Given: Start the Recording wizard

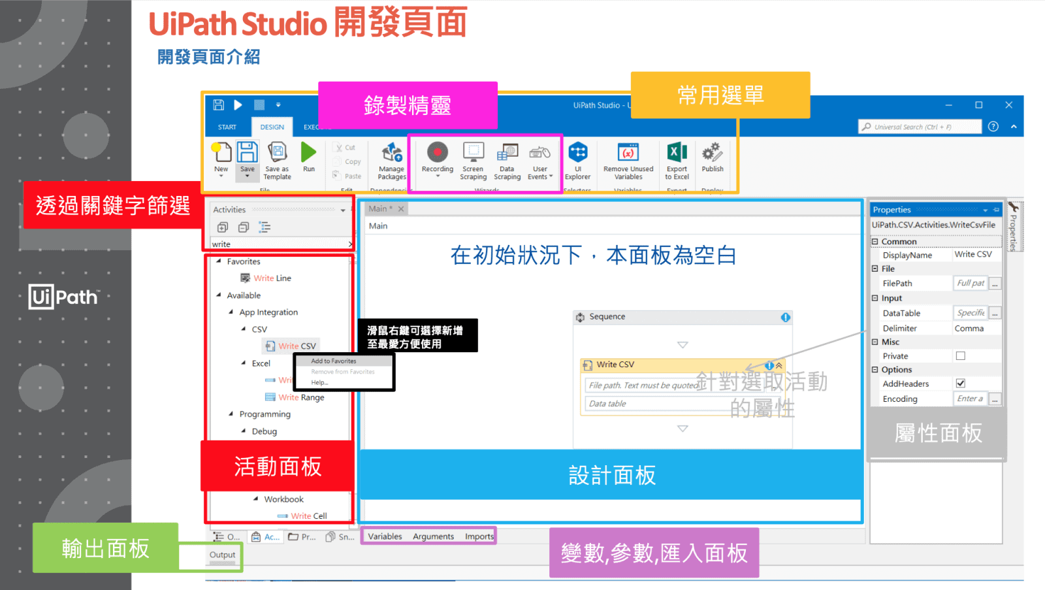Looking at the screenshot, I should [x=438, y=160].
